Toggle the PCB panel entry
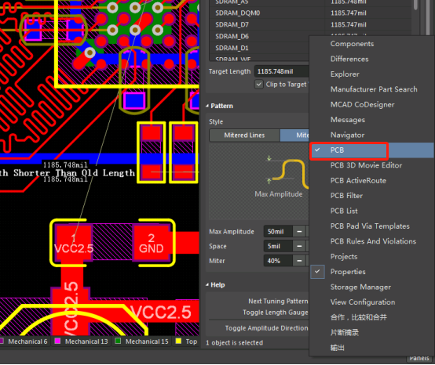Viewport: 435px width, 365px height. click(371, 150)
